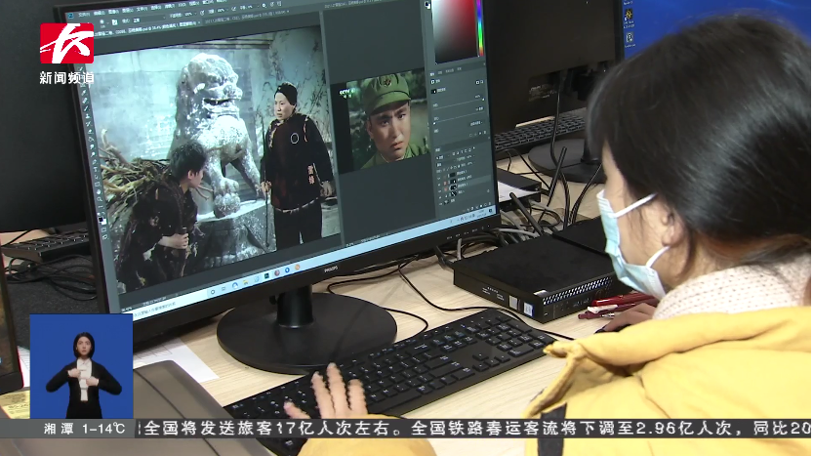Pick a color in the color picker field

451,31
